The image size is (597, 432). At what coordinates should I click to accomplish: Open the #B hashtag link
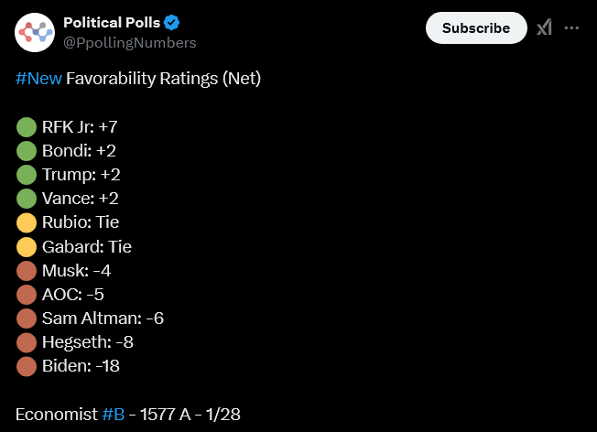point(114,415)
